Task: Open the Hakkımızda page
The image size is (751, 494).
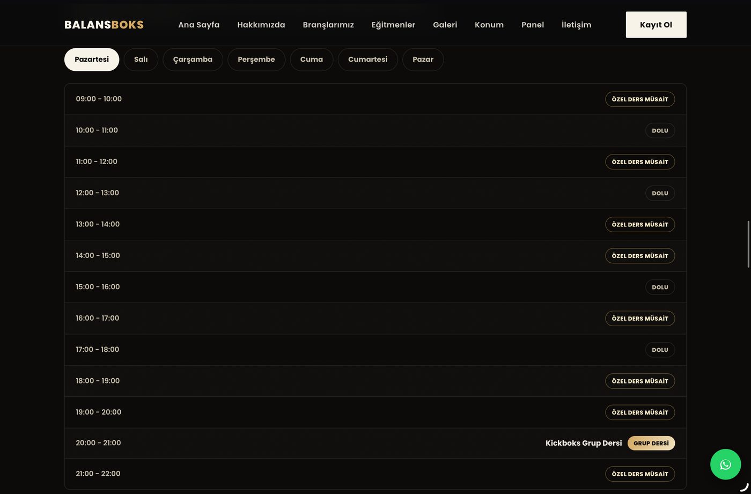Action: point(261,25)
